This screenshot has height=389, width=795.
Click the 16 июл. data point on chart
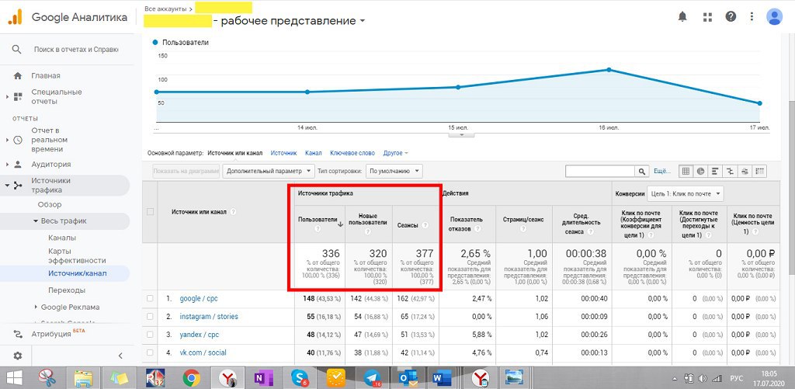(609, 70)
